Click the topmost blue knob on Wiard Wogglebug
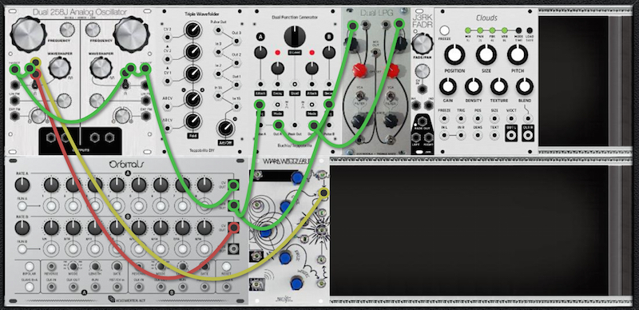This screenshot has height=310, width=639. tap(297, 177)
